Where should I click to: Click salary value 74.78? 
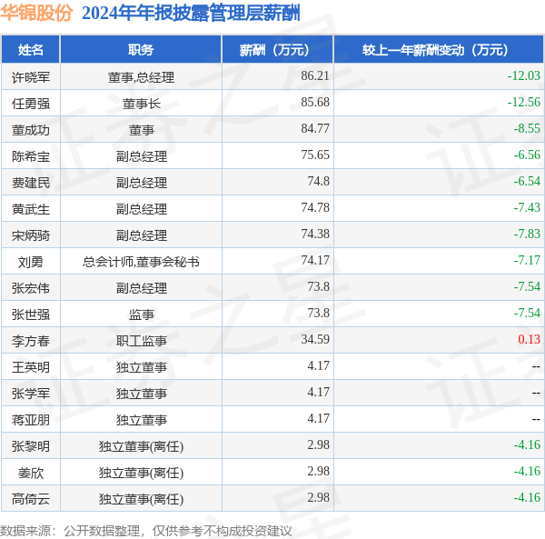tap(315, 207)
